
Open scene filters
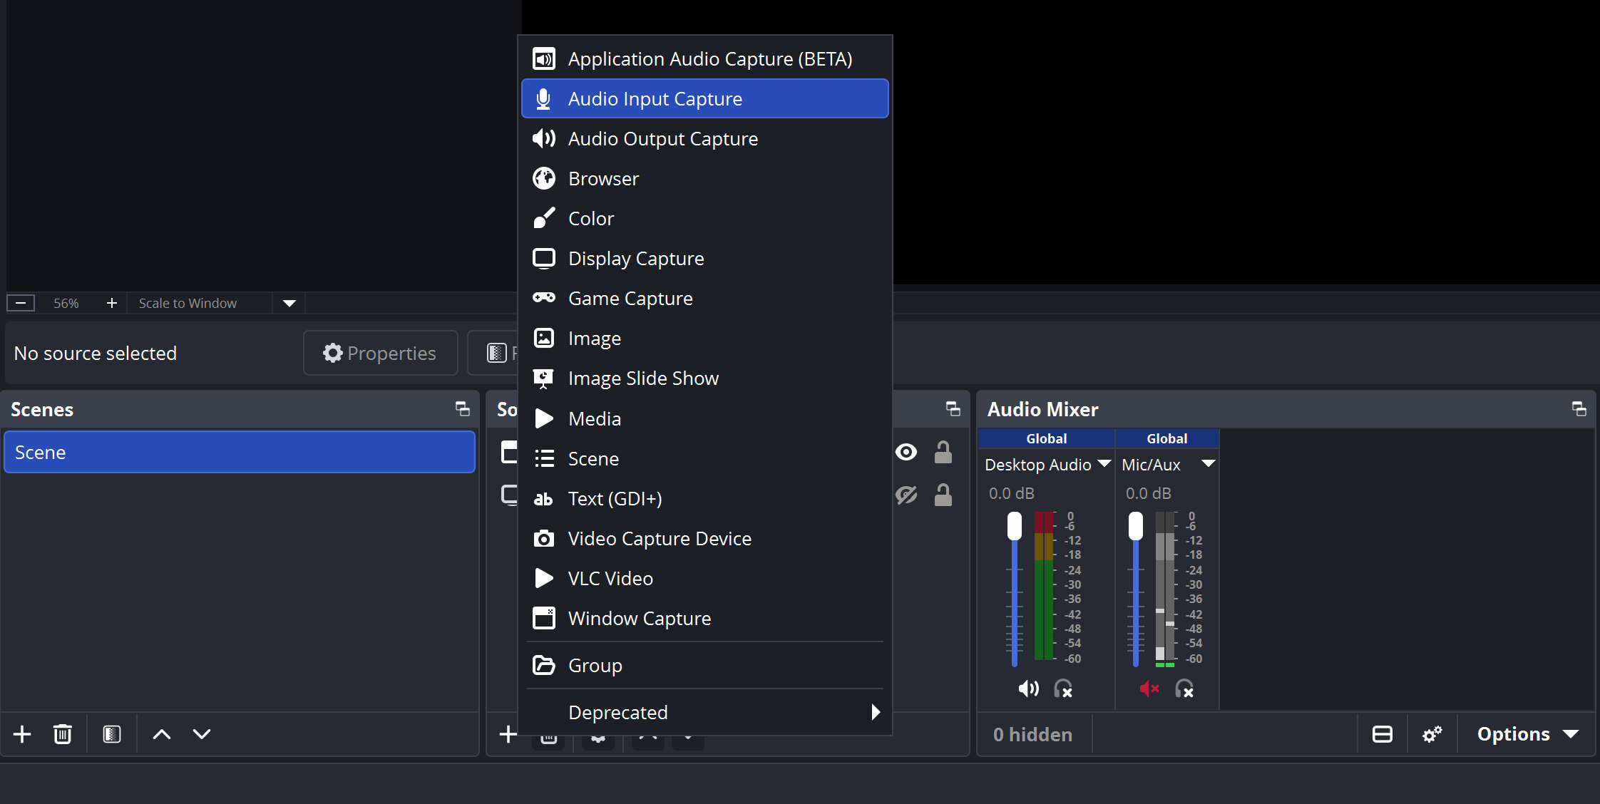click(x=112, y=734)
